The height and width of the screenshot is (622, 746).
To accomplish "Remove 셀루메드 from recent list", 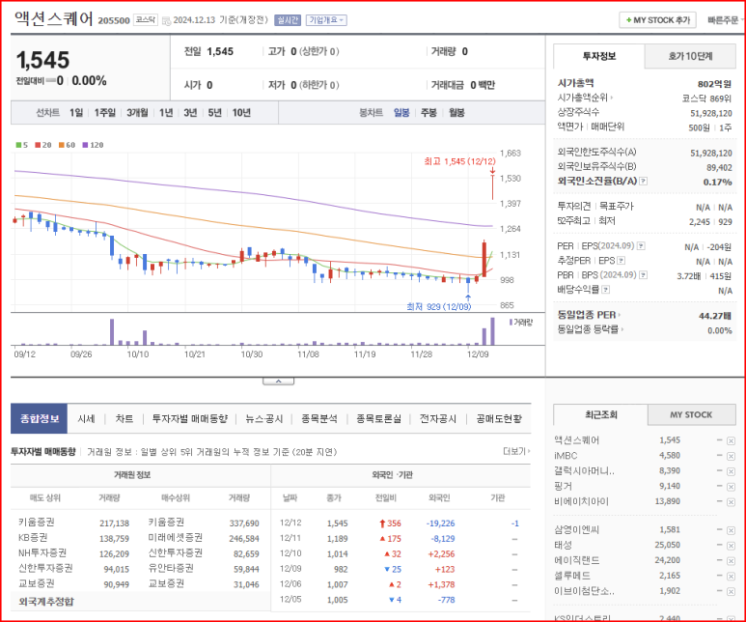I will tap(731, 577).
